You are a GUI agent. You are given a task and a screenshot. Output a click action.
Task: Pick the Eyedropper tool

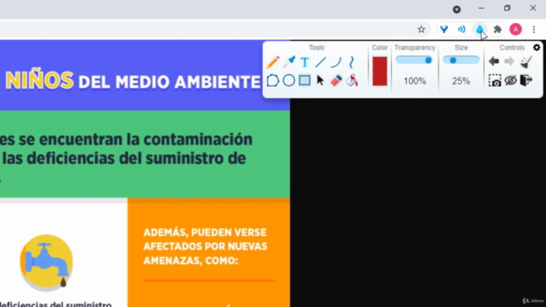pyautogui.click(x=289, y=61)
